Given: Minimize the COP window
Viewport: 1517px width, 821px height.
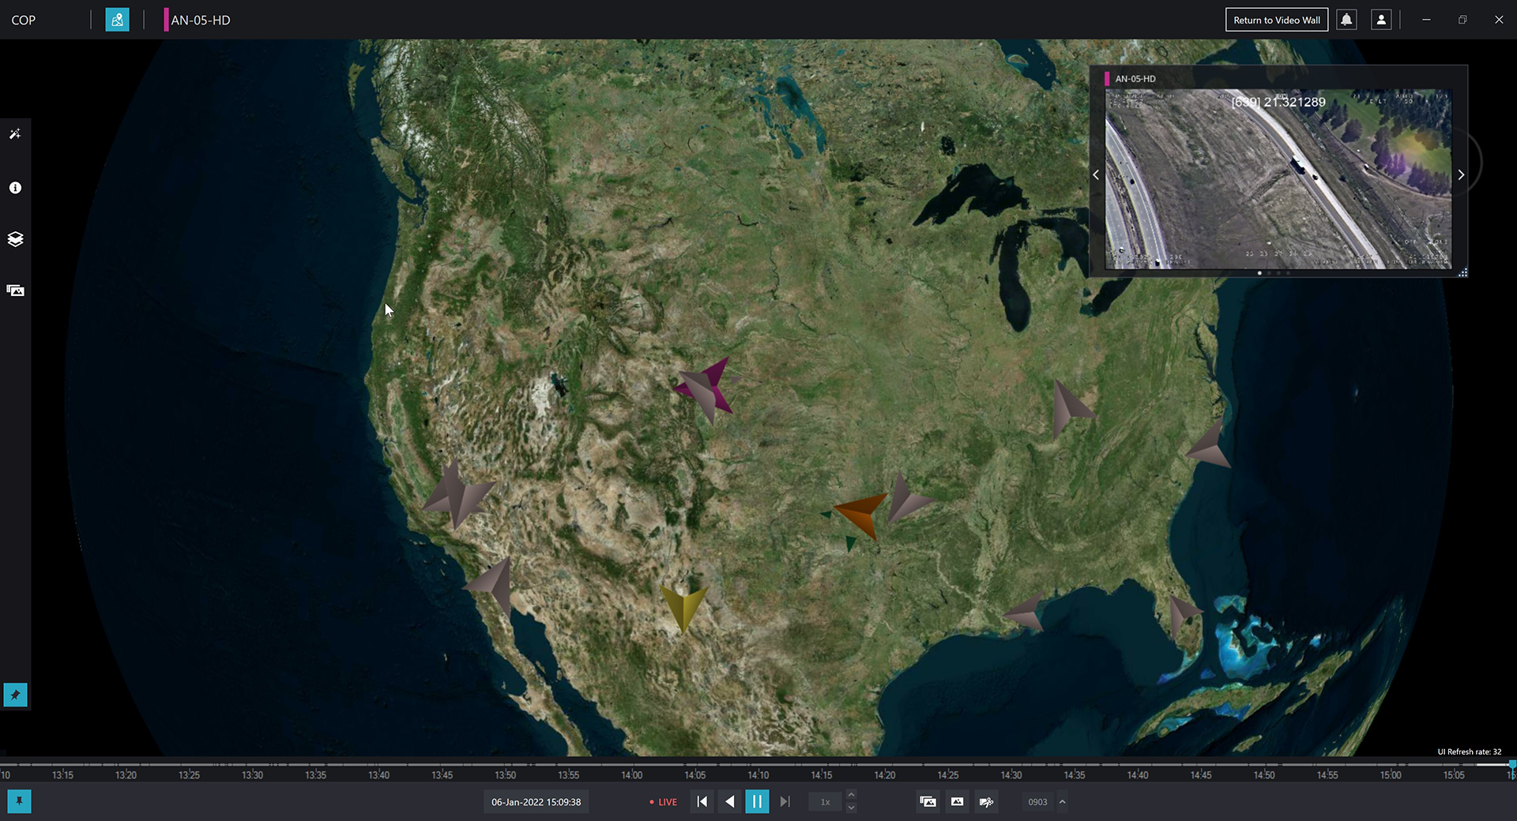Looking at the screenshot, I should [x=1426, y=20].
